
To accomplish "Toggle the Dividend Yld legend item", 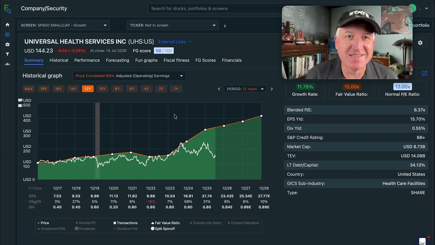I will [125, 229].
